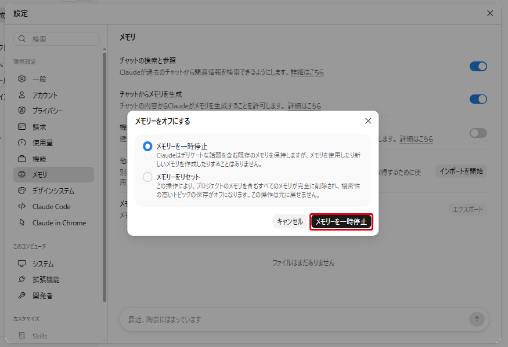Click the person icon beside アカウント
Viewport: 508px width, 347px height.
(21, 95)
